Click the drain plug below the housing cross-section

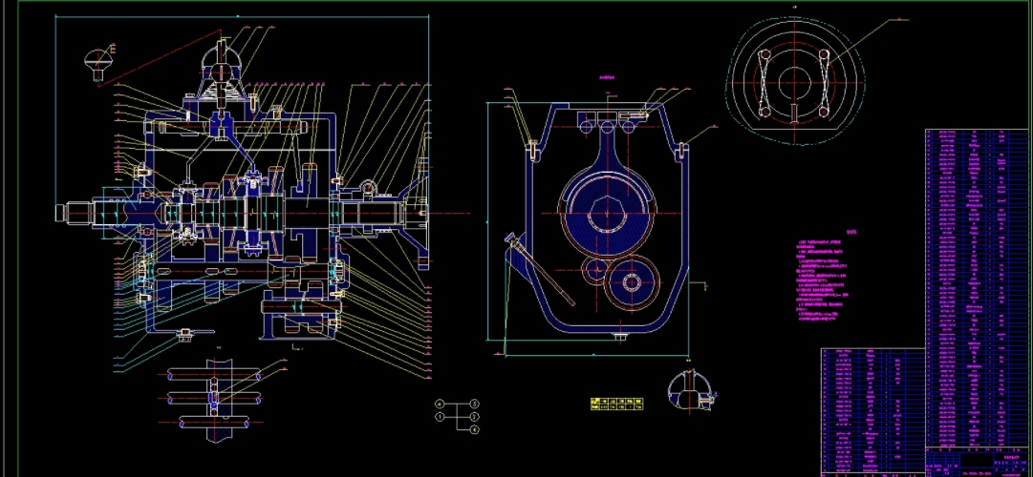click(619, 338)
